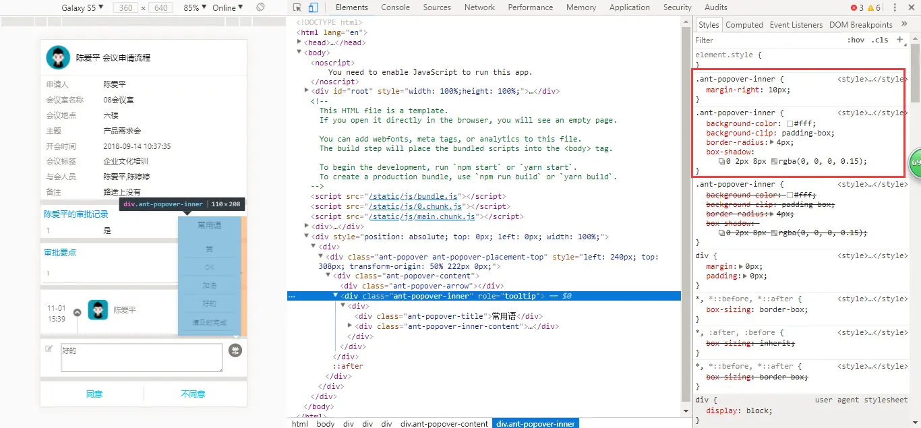This screenshot has width=921, height=428.
Task: Click the comment textarea containing 好的
Action: coord(142,357)
